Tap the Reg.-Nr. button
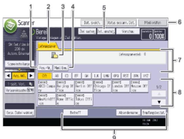184x139 pixels. point(45,68)
